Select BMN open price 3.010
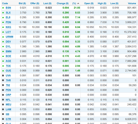The image size is (138, 124). click(91, 51)
